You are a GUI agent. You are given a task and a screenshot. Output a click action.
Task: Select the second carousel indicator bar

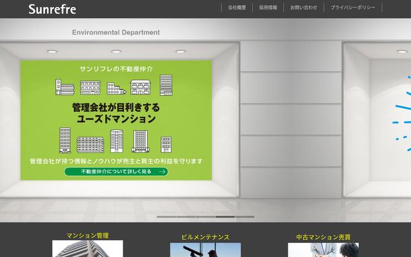coord(186,217)
